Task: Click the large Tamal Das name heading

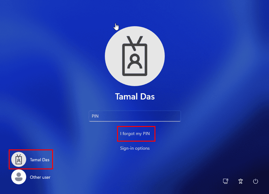Action: tap(135, 96)
